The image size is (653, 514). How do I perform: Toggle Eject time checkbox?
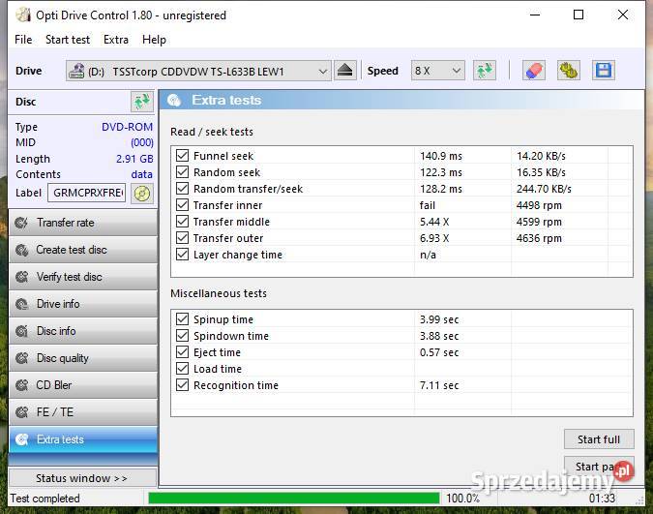(x=182, y=352)
